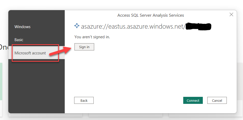Switch to the Basic authentication tab
The height and width of the screenshot is (120, 243).
(19, 40)
